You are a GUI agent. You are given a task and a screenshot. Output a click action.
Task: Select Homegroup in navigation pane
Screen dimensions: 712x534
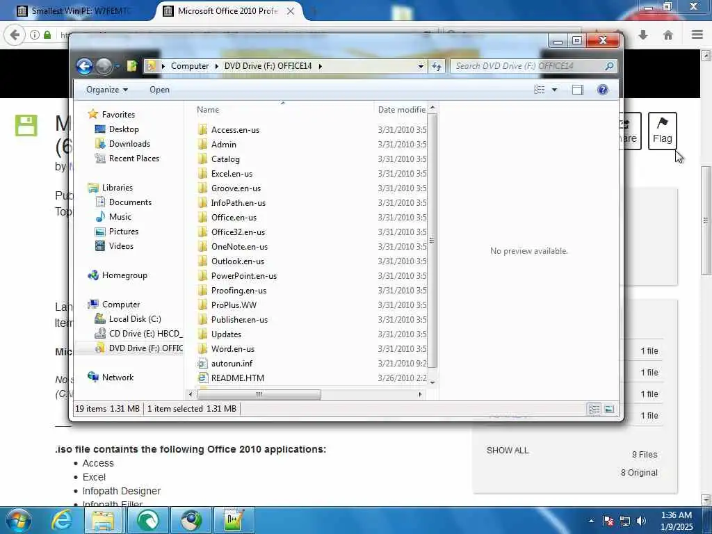click(x=124, y=275)
